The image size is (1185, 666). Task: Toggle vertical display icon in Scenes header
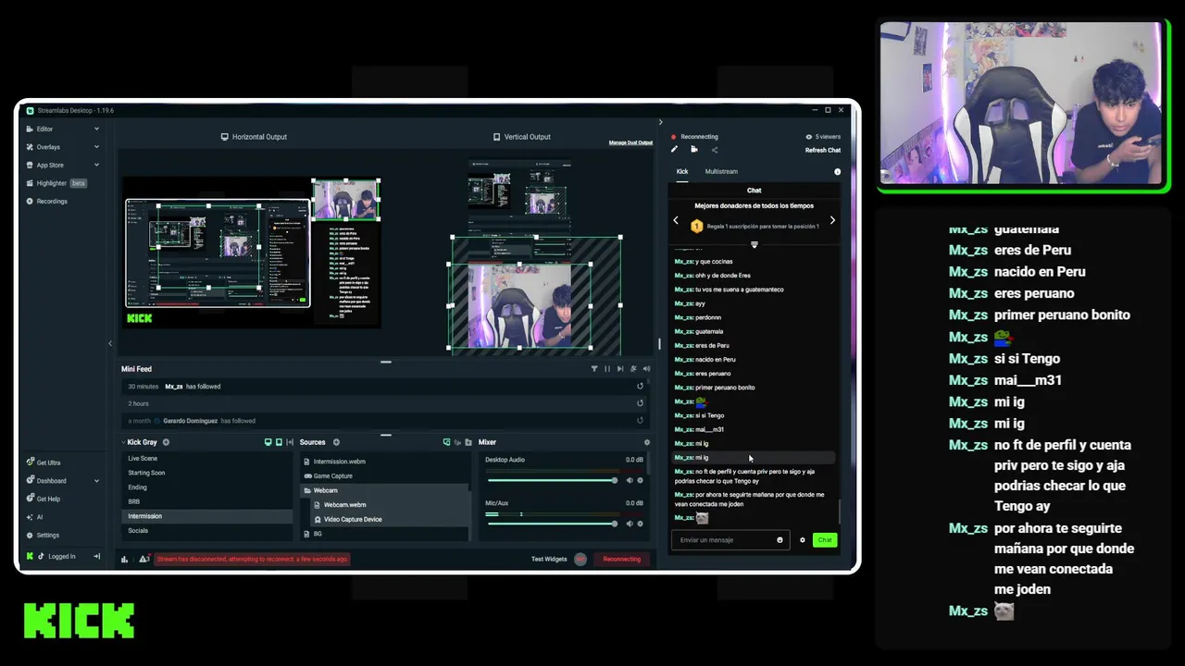pyautogui.click(x=278, y=442)
